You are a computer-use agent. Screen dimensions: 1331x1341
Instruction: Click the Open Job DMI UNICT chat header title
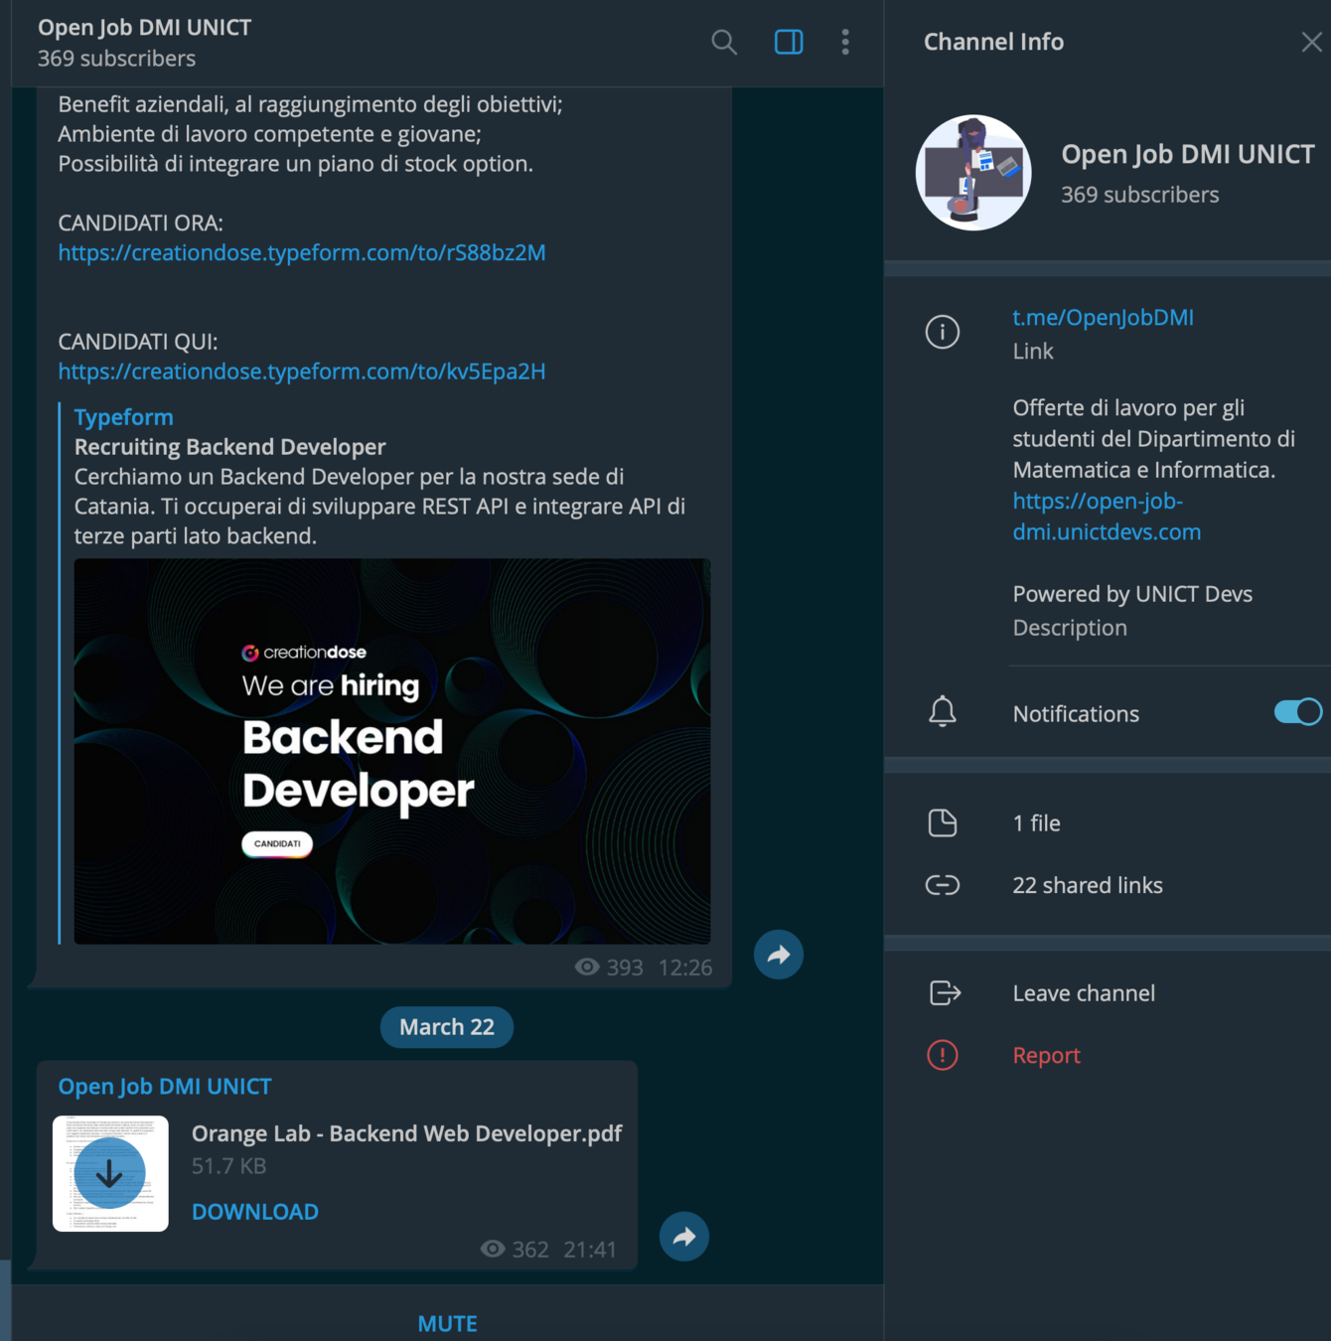tap(145, 27)
